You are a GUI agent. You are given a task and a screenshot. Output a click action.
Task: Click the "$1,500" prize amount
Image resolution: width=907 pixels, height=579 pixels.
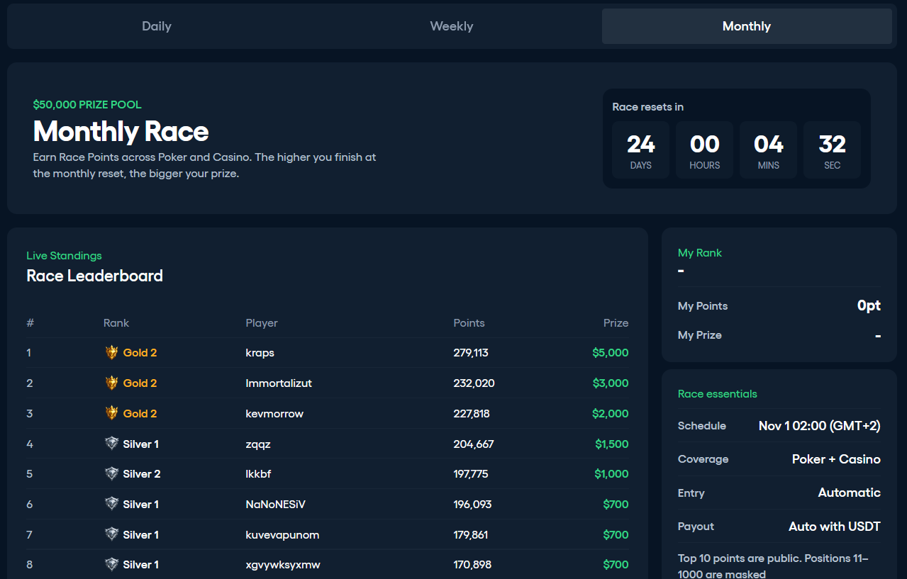(612, 444)
